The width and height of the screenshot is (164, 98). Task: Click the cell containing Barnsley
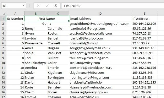58,87
